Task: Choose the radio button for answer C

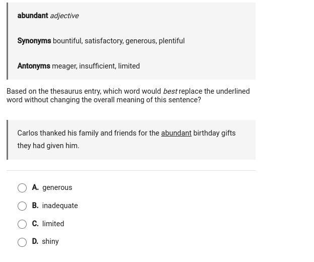Action: pyautogui.click(x=22, y=224)
